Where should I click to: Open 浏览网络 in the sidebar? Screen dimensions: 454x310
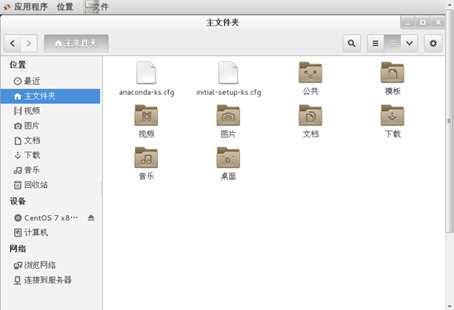point(50,265)
